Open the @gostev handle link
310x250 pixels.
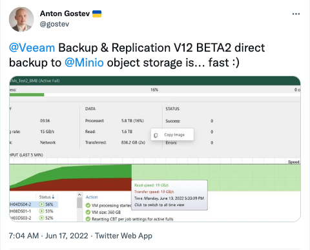click(x=54, y=24)
